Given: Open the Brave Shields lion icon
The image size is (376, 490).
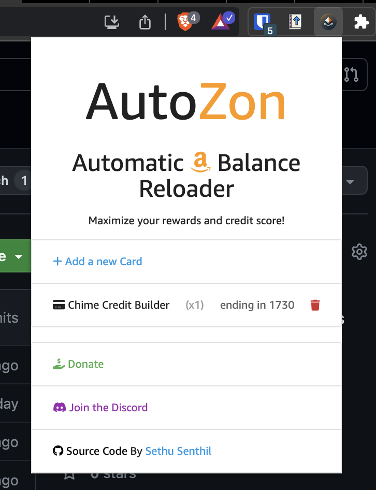Looking at the screenshot, I should tap(185, 22).
